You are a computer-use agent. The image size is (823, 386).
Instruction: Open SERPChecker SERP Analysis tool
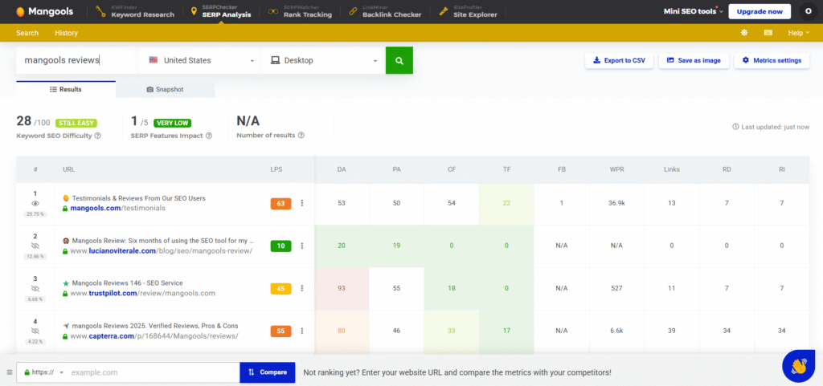(220, 11)
